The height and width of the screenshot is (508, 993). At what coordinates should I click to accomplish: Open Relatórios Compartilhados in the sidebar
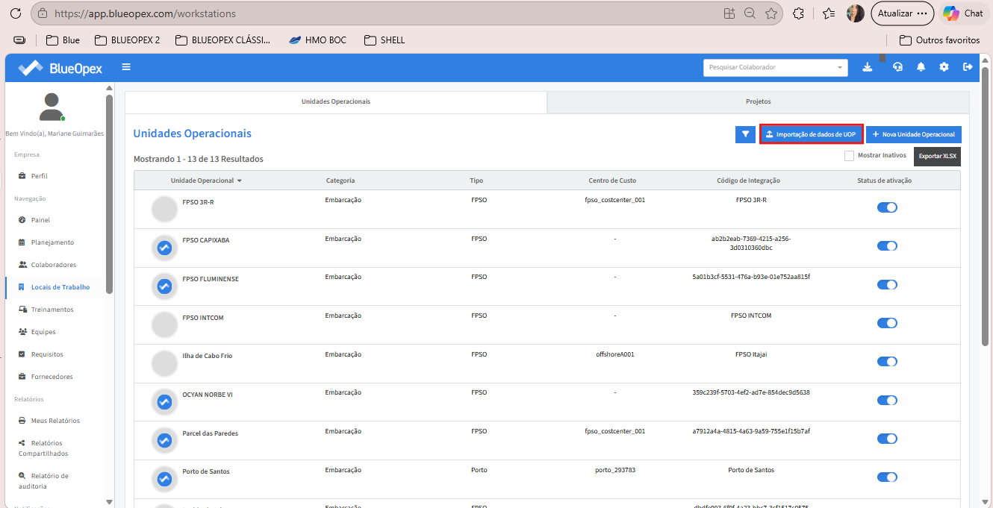(43, 448)
